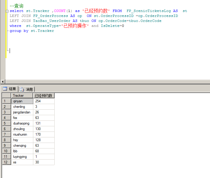This screenshot has height=178, width=210.
Task: Select the Tracker column header
Action: pos(22,96)
